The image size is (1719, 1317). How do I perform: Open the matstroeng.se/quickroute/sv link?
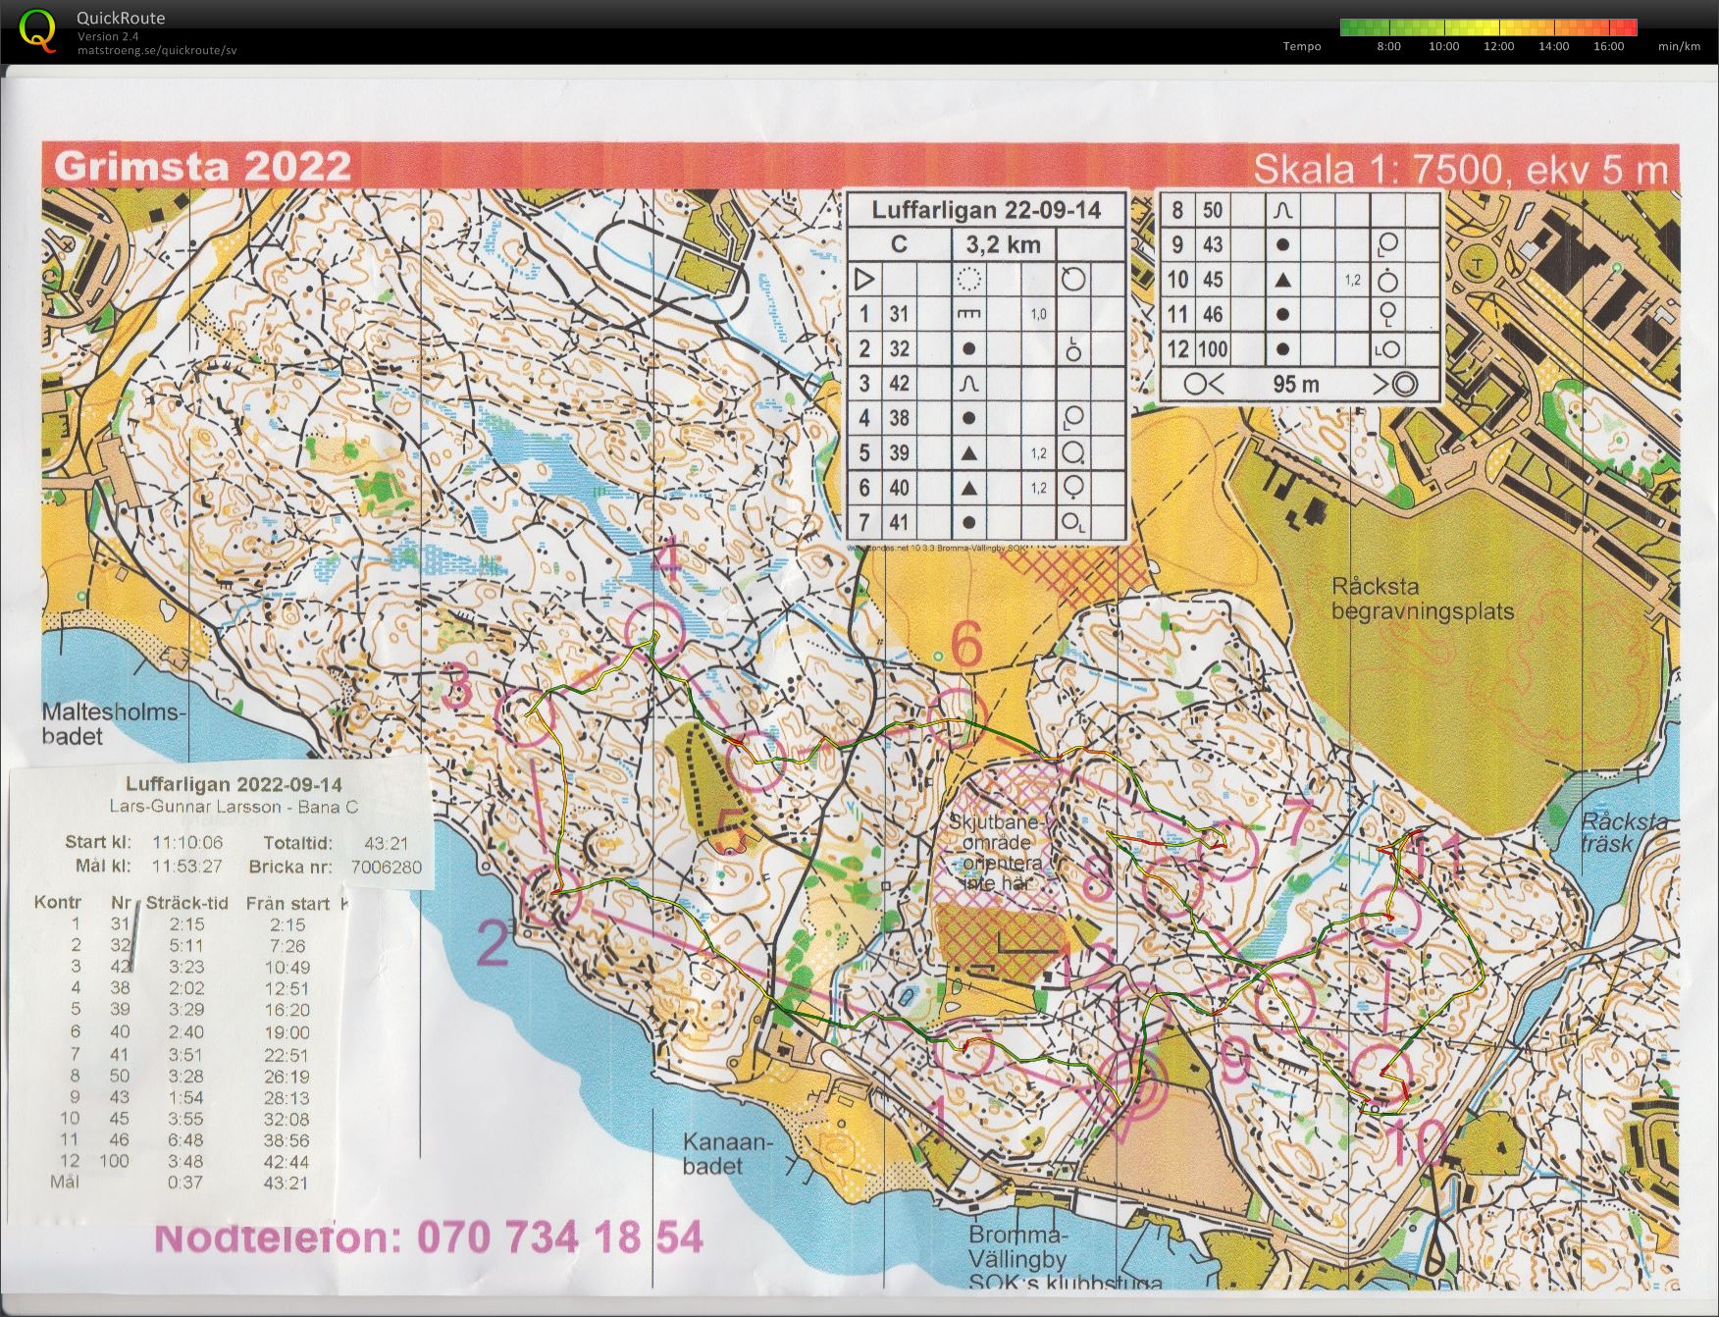pos(157,50)
